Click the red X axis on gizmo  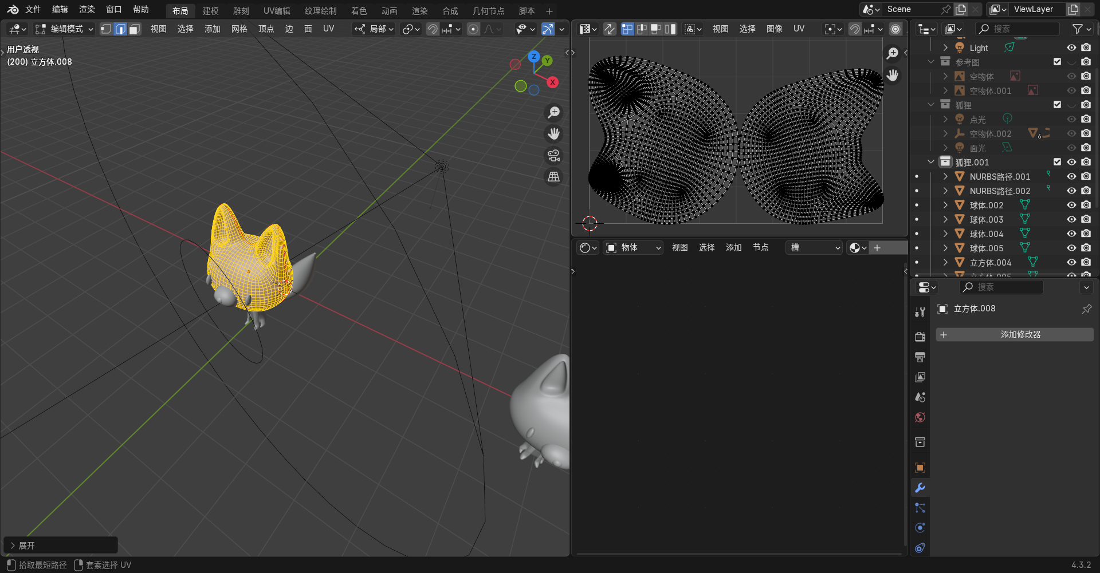click(x=552, y=82)
